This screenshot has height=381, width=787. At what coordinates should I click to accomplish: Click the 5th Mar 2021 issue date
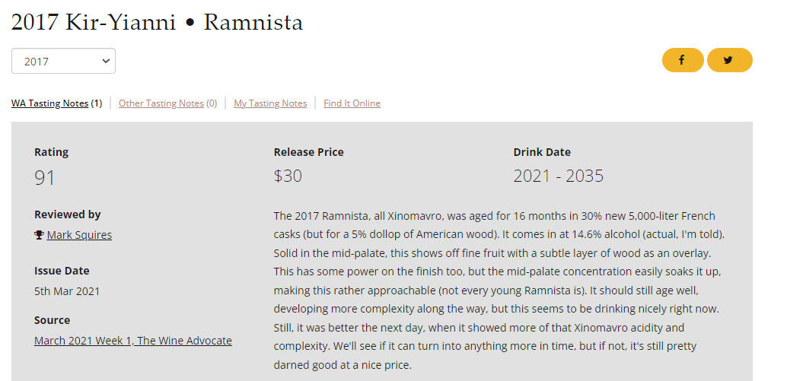pos(67,291)
